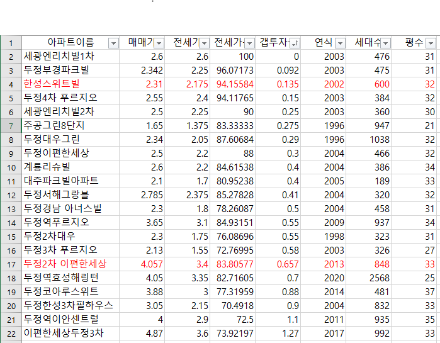Select cell 두정대우그린

(x=71, y=139)
